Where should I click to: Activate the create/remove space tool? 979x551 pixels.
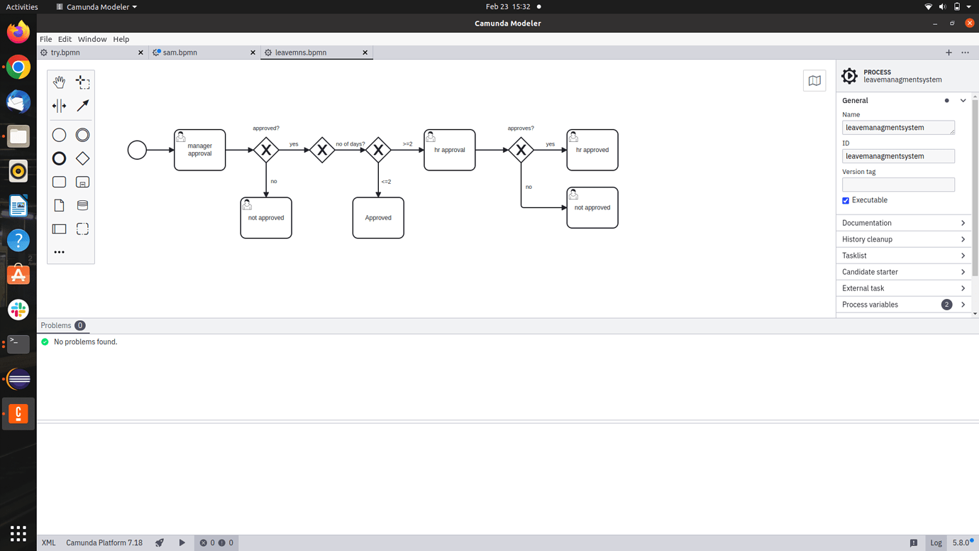[59, 106]
